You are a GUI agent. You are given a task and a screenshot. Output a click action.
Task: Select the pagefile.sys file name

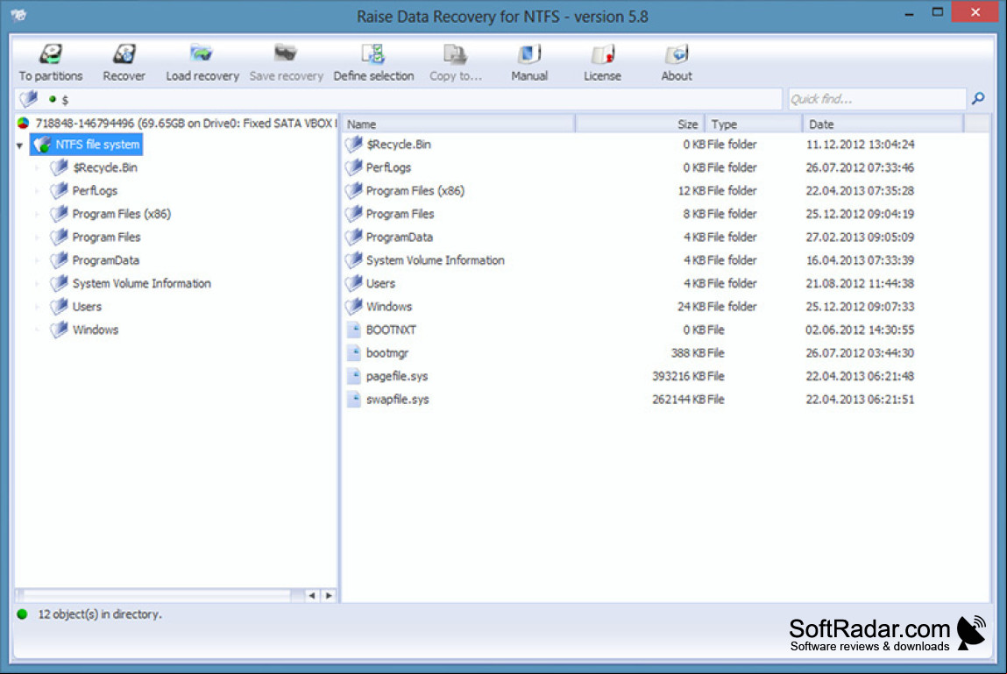396,376
